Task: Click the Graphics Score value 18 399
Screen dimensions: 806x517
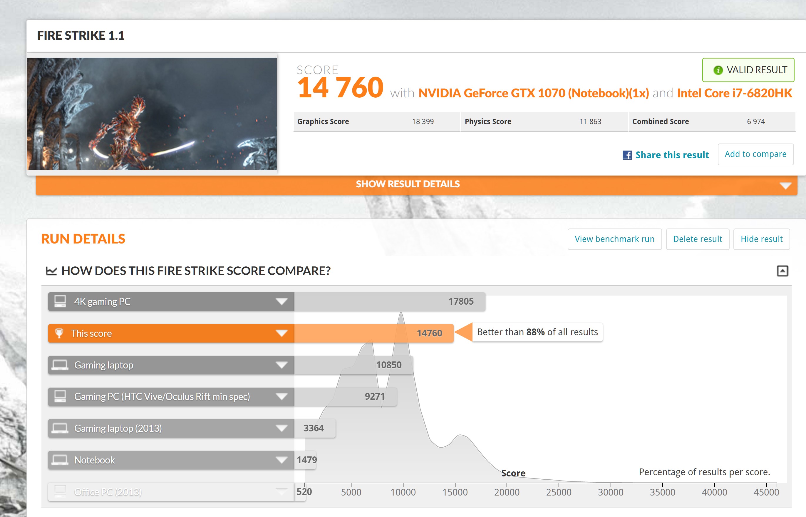Action: pos(423,121)
